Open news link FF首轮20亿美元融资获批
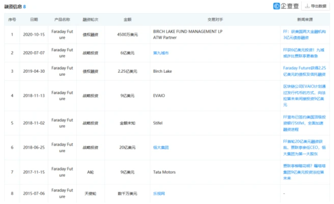Image resolution: width=334 pixels, height=204 pixels. [303, 147]
